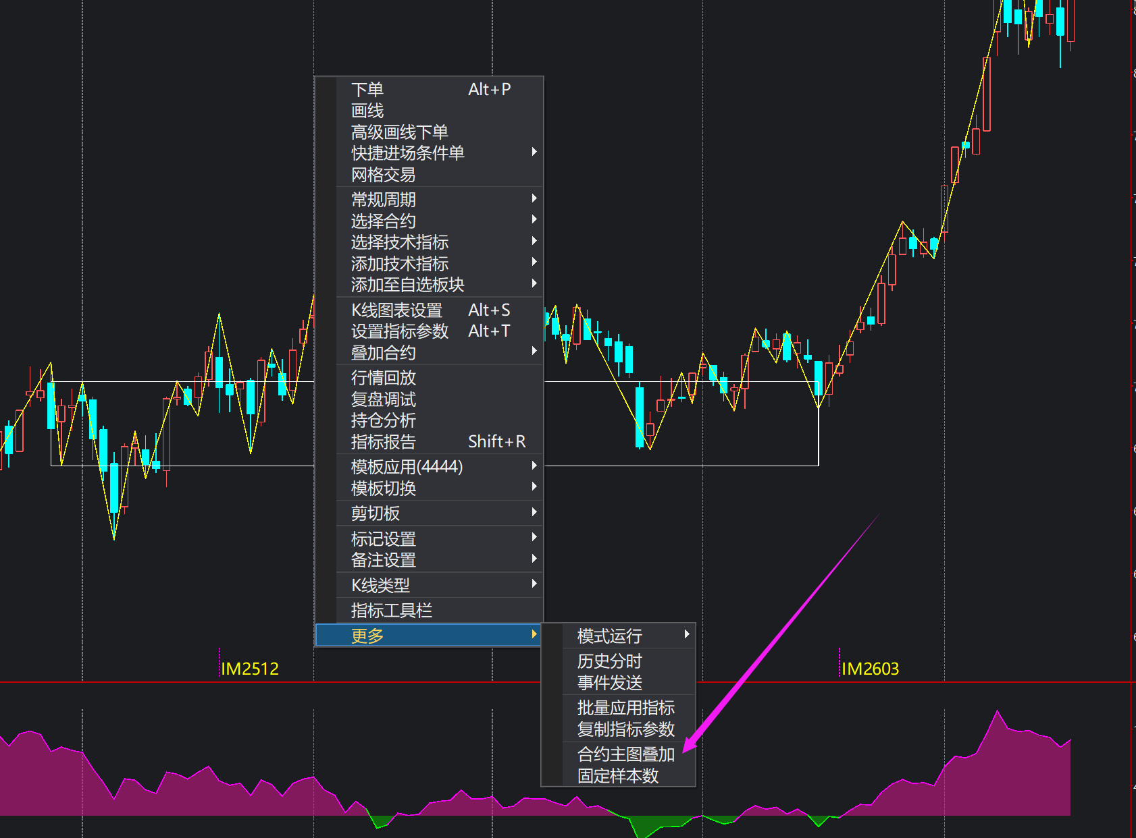
Task: Click 固定样本数 submenu item
Action: (x=617, y=776)
